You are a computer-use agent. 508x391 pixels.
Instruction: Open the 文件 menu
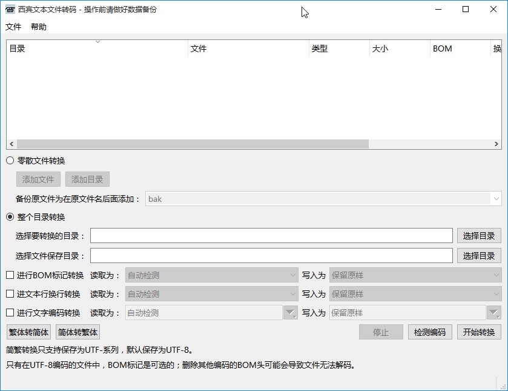point(15,27)
